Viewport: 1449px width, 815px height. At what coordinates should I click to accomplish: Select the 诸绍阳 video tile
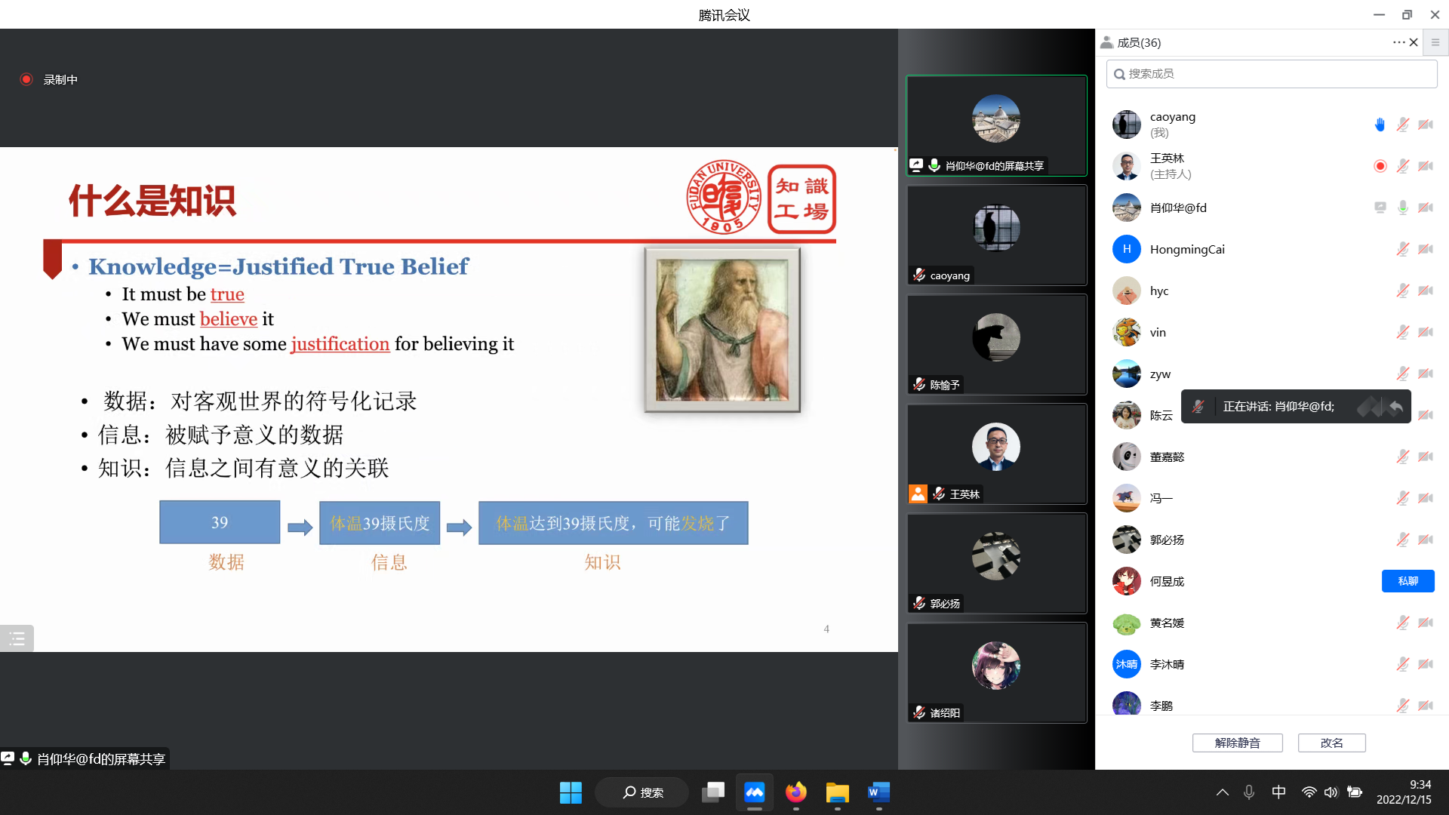[x=996, y=672]
